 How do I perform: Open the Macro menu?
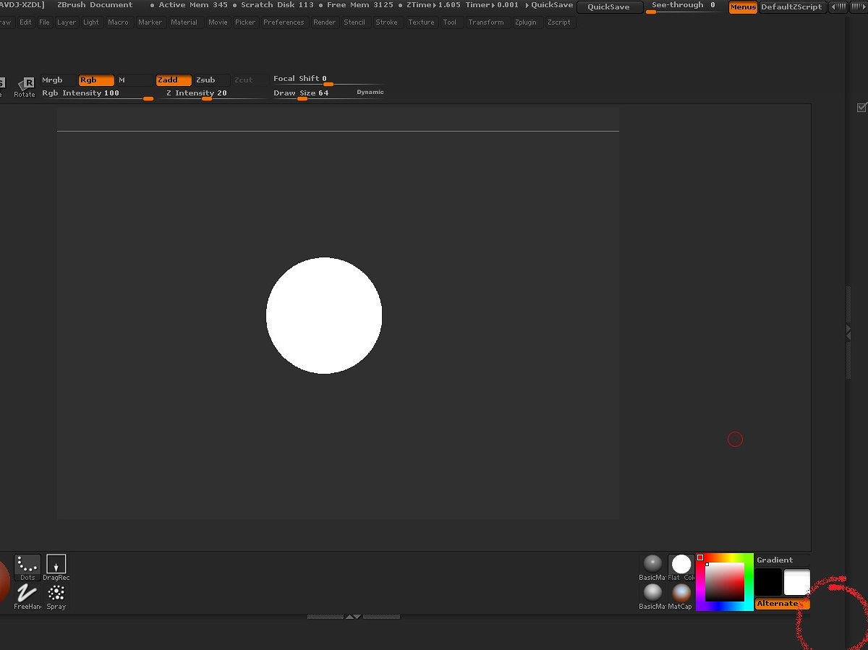(x=118, y=22)
